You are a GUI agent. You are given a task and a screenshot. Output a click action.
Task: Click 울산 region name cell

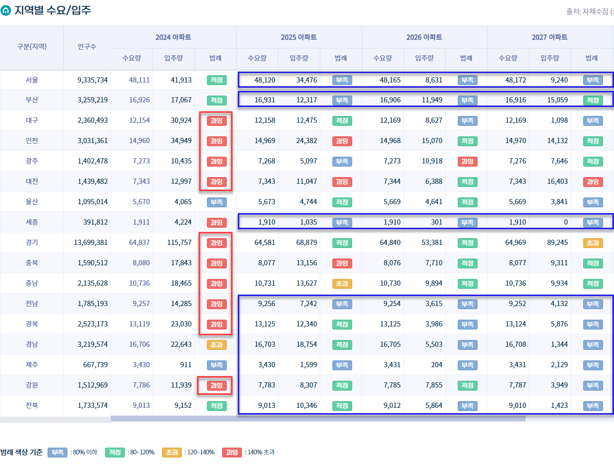[32, 202]
